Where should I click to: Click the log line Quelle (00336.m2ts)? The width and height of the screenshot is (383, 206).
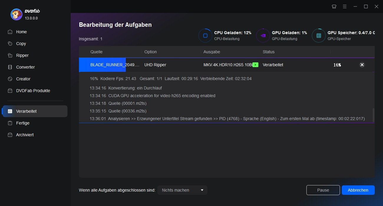118,111
